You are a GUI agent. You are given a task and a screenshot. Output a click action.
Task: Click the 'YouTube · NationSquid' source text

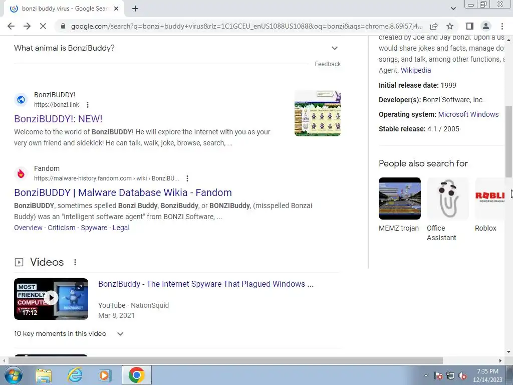click(x=133, y=305)
